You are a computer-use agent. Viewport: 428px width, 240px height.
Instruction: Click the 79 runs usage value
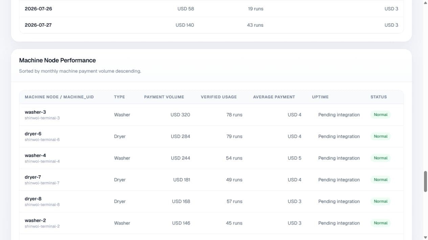pyautogui.click(x=234, y=136)
